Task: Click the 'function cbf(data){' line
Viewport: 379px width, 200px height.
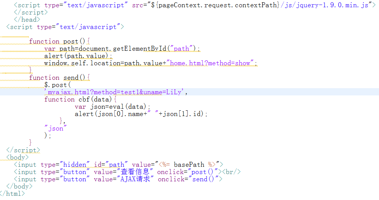Action: click(x=80, y=99)
